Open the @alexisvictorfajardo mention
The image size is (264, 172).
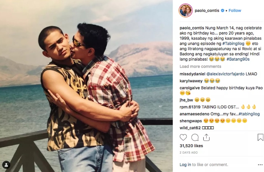tap(225, 74)
